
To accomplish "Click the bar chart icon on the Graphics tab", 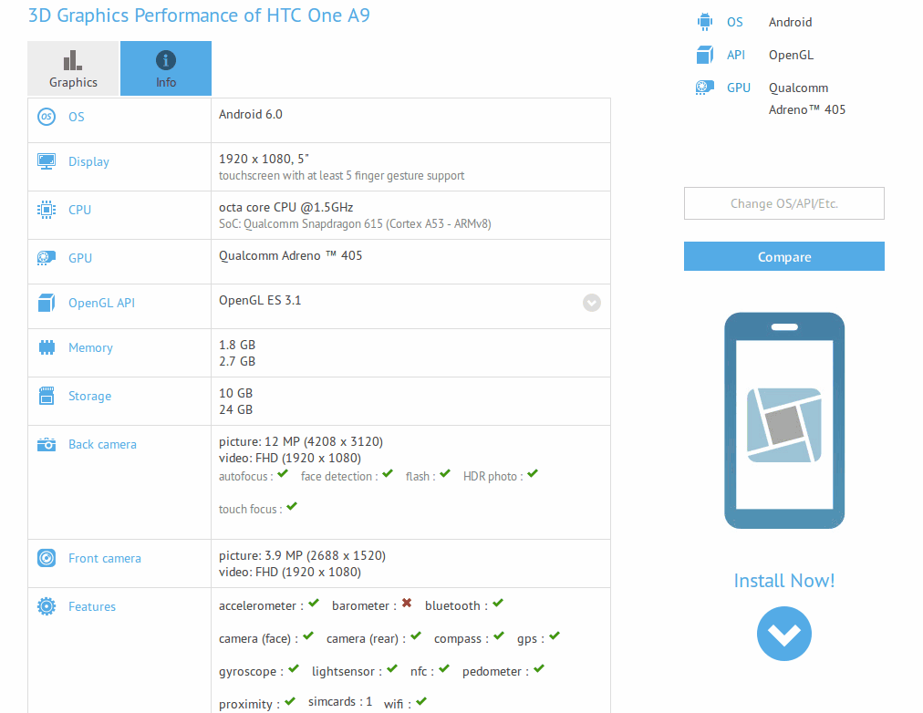I will [72, 60].
